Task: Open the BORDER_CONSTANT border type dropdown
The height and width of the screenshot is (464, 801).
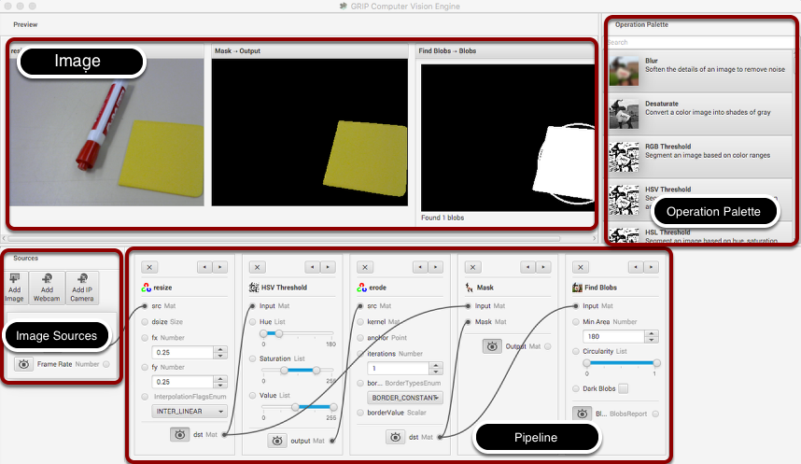Action: point(401,397)
